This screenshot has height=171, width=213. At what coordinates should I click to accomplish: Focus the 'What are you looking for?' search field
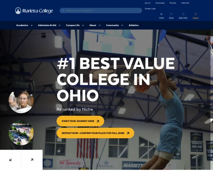coord(101,10)
